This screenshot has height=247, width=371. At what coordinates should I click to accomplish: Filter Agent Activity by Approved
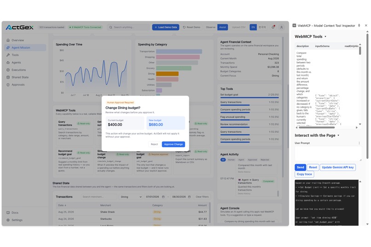pos(252,160)
